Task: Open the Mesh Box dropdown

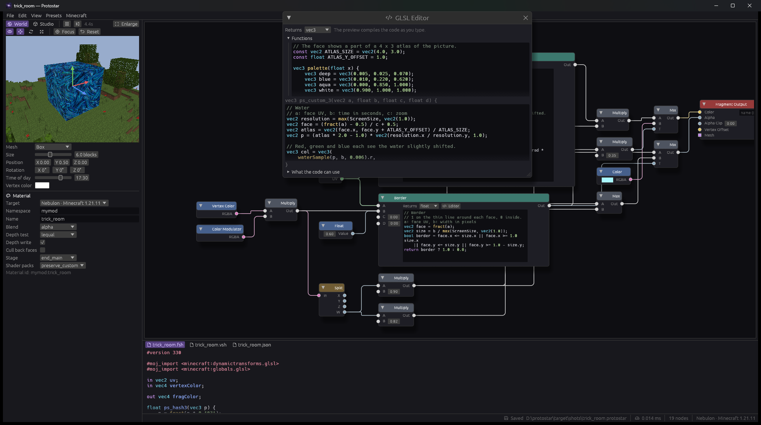Action: [53, 147]
